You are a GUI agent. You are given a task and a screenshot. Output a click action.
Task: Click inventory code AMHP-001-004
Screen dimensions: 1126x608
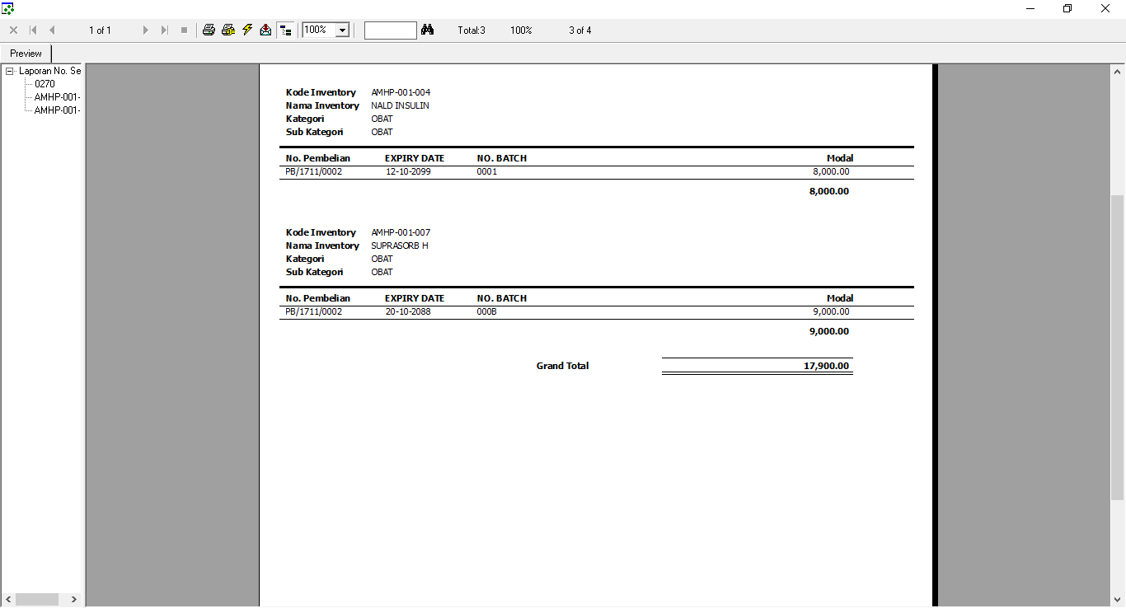click(401, 92)
